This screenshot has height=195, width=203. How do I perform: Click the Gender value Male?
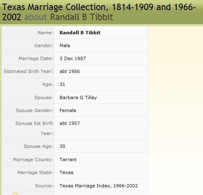[x=65, y=46]
